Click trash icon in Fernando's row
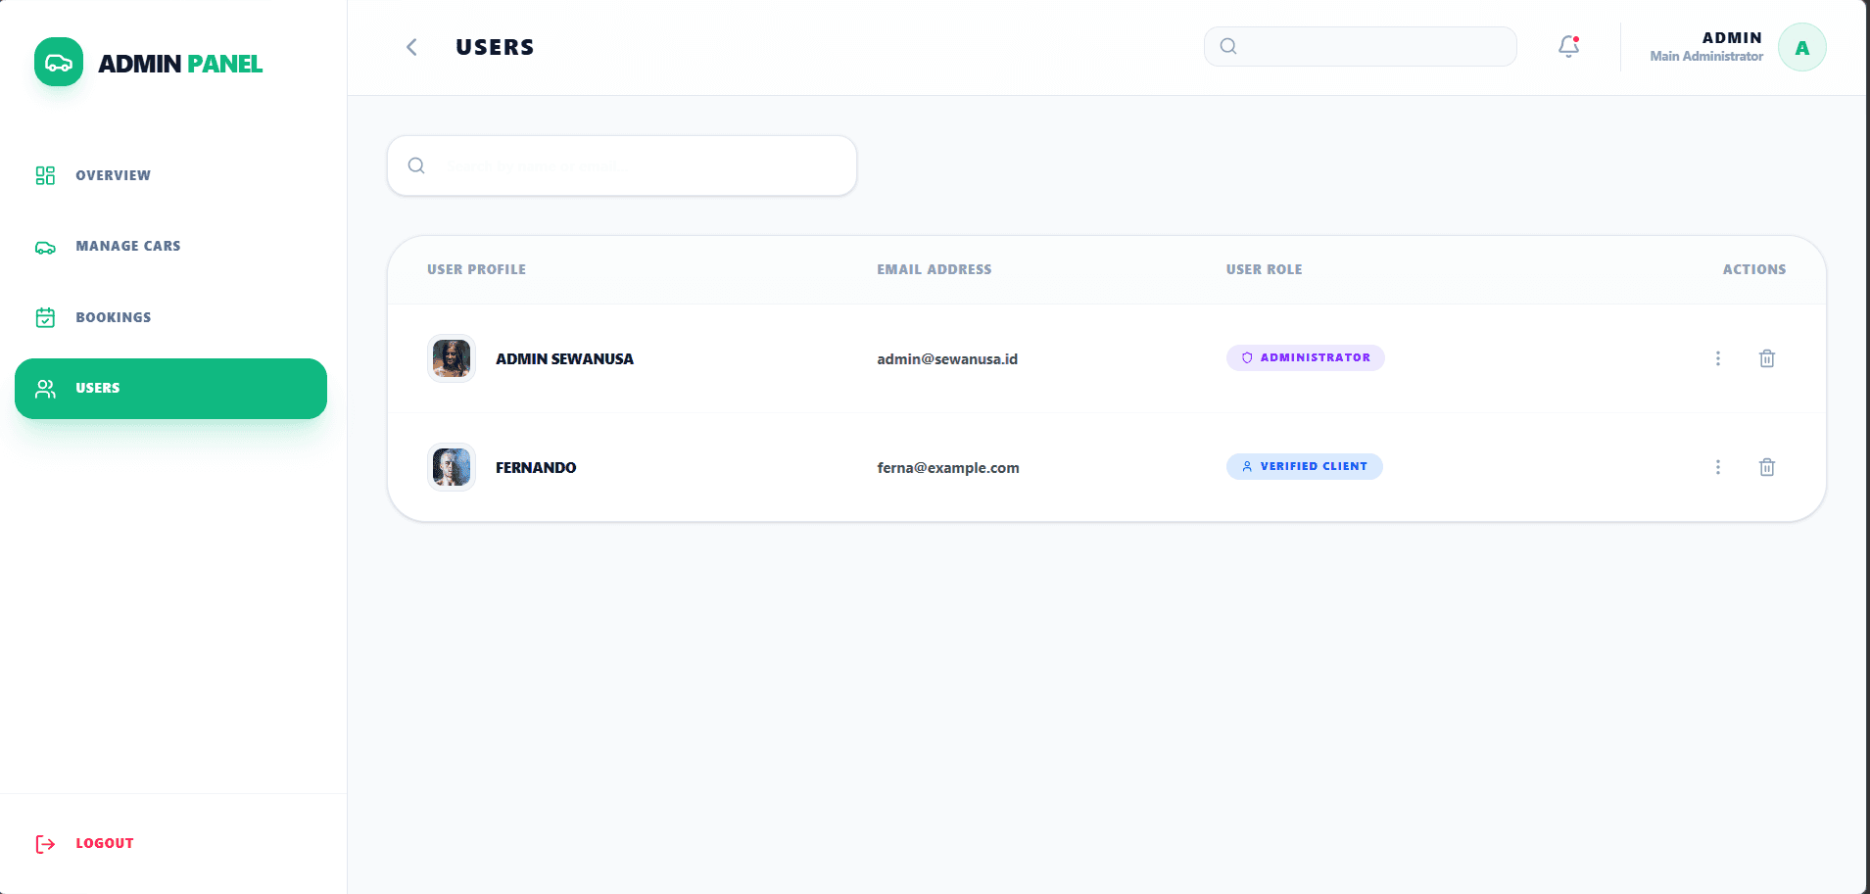 tap(1766, 467)
